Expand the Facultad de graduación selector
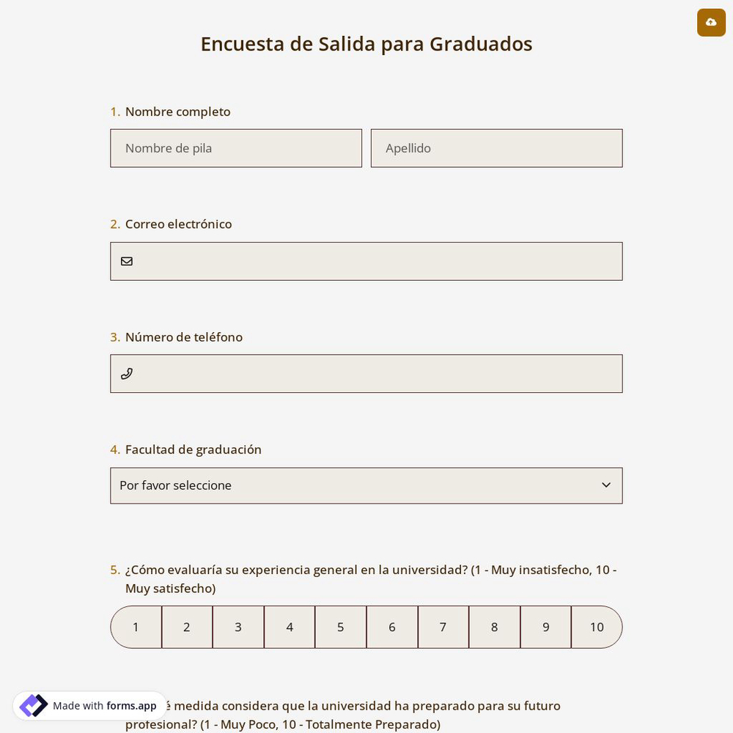733x733 pixels. (366, 485)
